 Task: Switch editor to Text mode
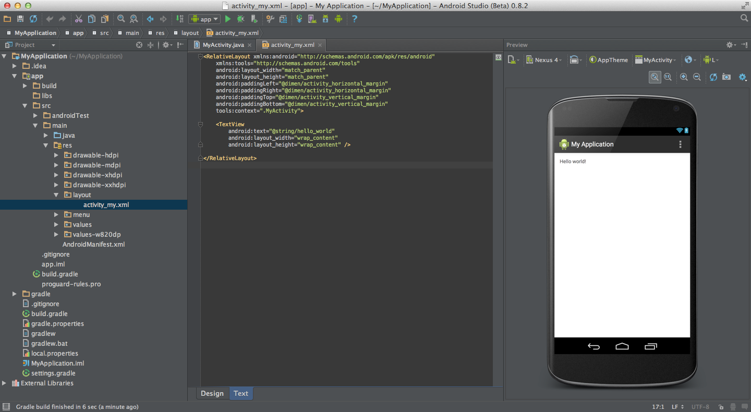tap(241, 393)
